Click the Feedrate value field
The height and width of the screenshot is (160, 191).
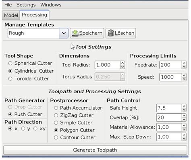pos(170,65)
